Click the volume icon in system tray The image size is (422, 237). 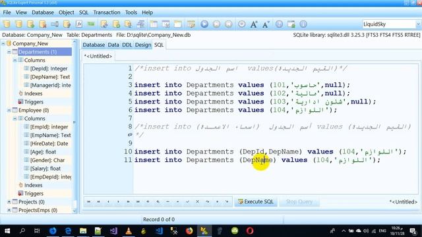pyautogui.click(x=366, y=231)
